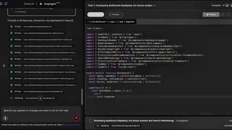This screenshot has height=130, width=232.
Task: Click the spinner icon beside Updating page.tsx
Action: click(x=11, y=98)
